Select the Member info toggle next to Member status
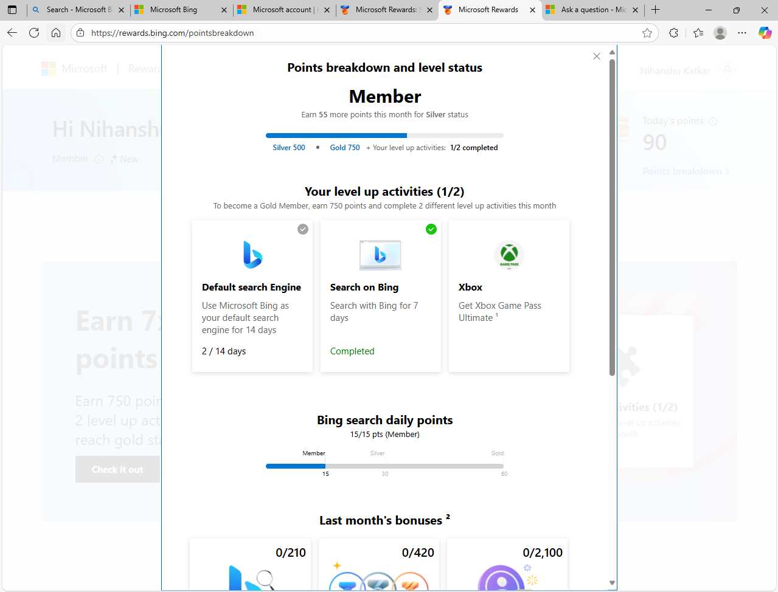The image size is (778, 592). (99, 159)
